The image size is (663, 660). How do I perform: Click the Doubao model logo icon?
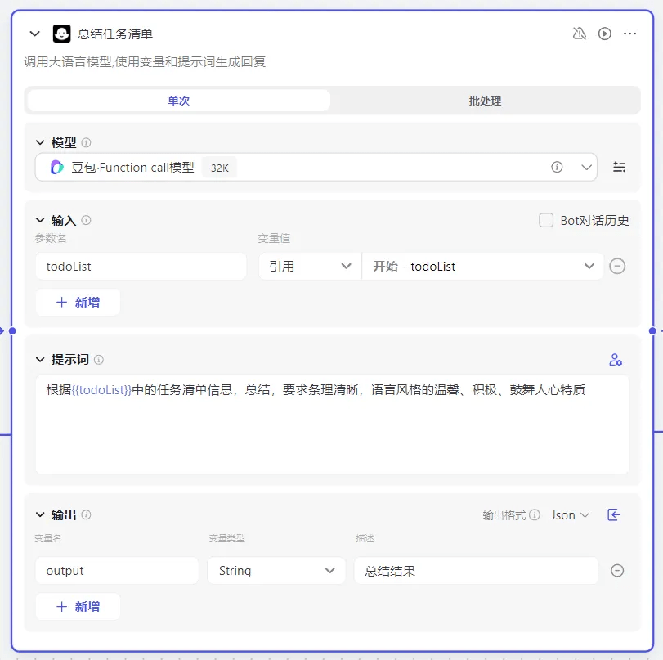tap(57, 167)
